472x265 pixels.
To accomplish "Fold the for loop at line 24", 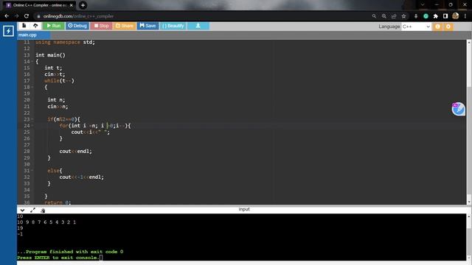I will pyautogui.click(x=32, y=126).
